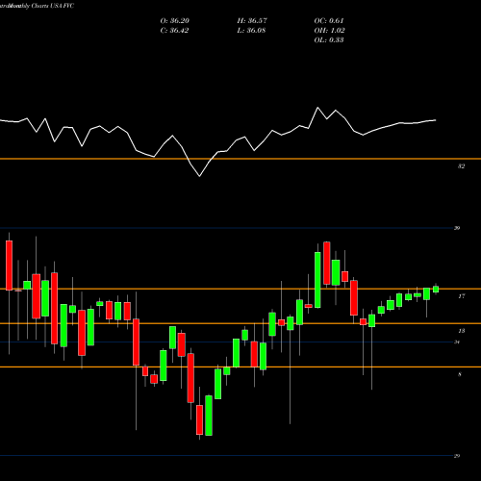The width and height of the screenshot is (481, 481).
Task: Click the axis label '13'
Action: click(x=462, y=331)
